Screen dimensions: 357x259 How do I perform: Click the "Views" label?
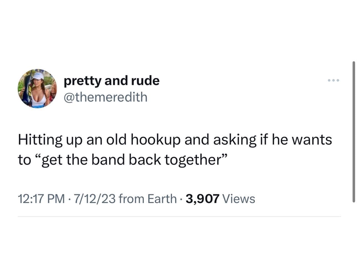[238, 199]
